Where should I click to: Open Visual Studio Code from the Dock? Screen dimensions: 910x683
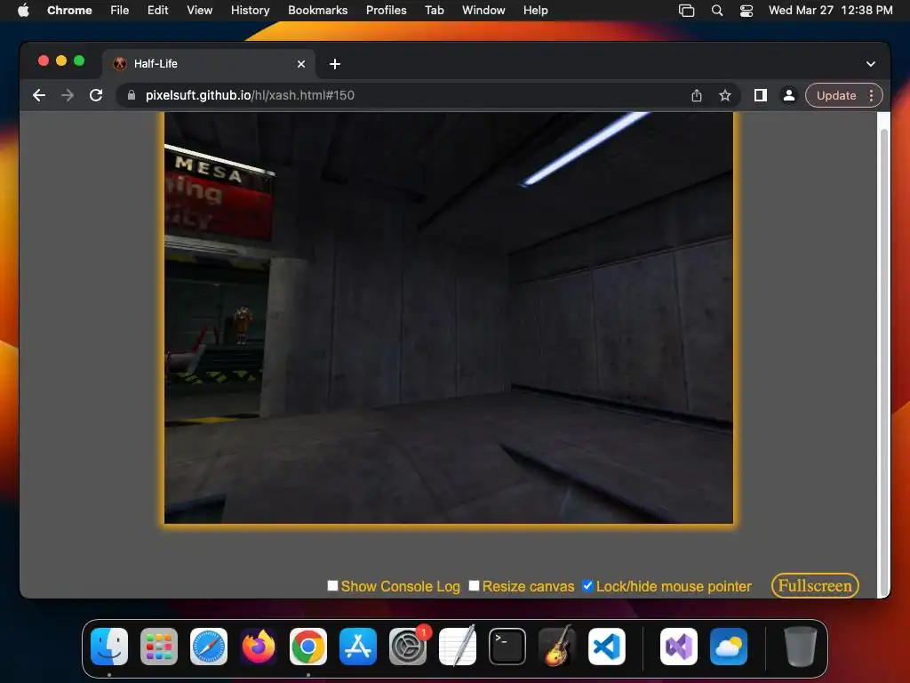(606, 647)
